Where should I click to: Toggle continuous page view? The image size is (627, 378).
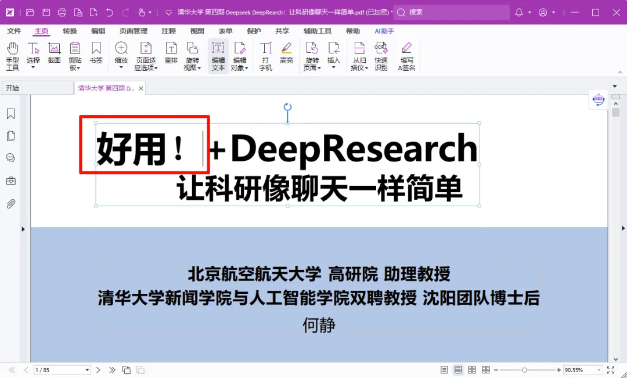tap(458, 370)
